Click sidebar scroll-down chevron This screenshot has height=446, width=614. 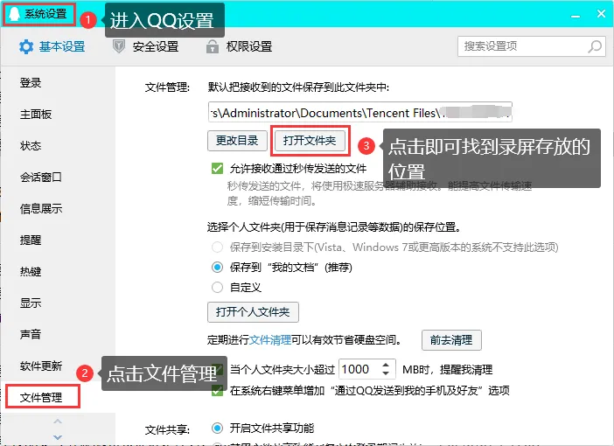[58, 437]
